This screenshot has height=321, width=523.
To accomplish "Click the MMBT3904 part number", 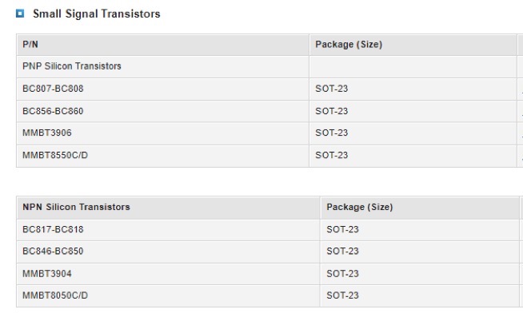I will 47,274.
